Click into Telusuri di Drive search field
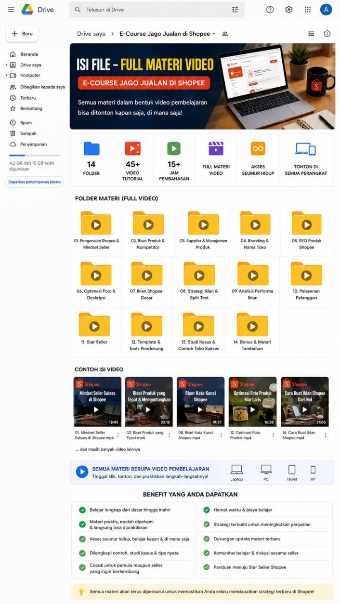 tap(157, 10)
